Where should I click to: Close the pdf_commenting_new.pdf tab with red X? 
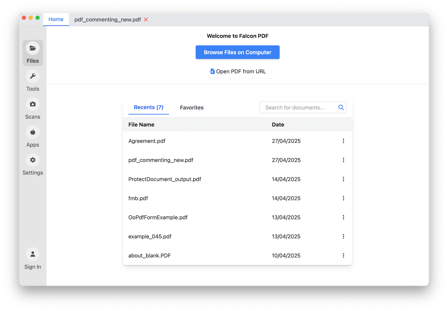click(x=146, y=20)
